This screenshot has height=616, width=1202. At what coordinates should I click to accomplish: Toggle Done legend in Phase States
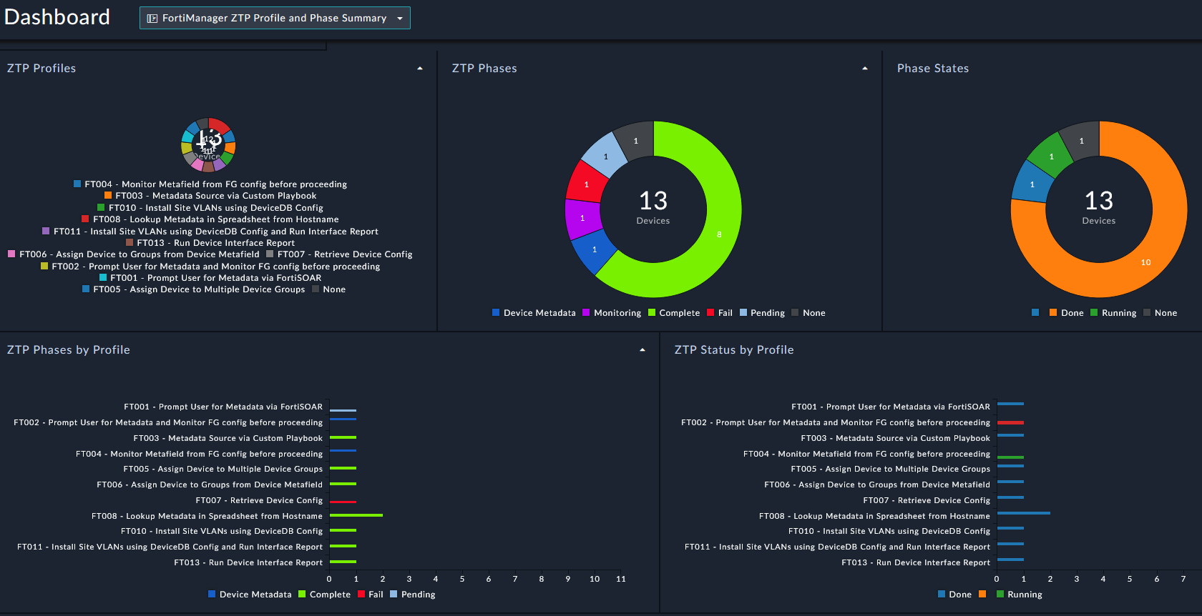coord(1067,313)
